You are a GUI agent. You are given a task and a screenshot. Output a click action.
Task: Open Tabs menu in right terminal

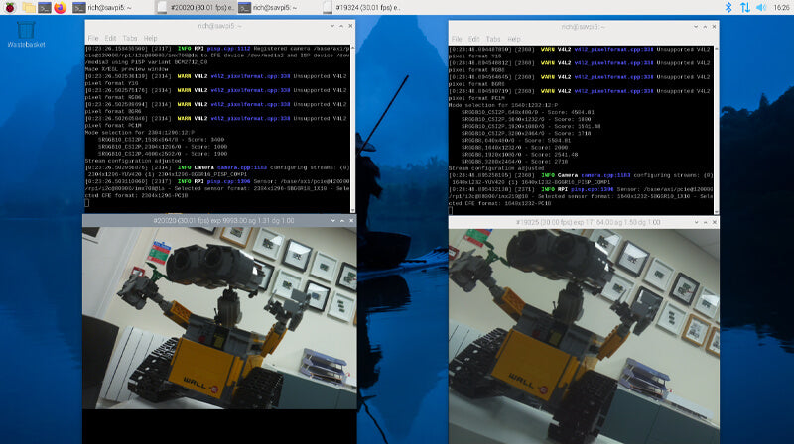493,39
